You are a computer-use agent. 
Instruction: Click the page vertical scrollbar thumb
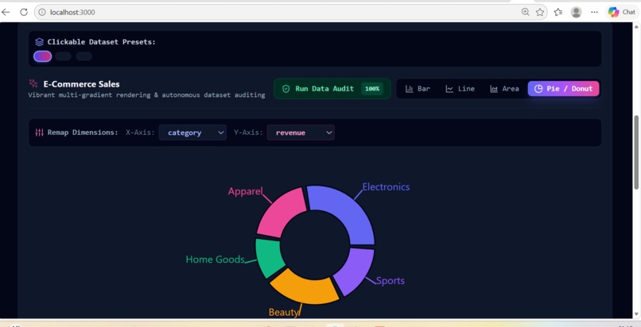point(636,152)
